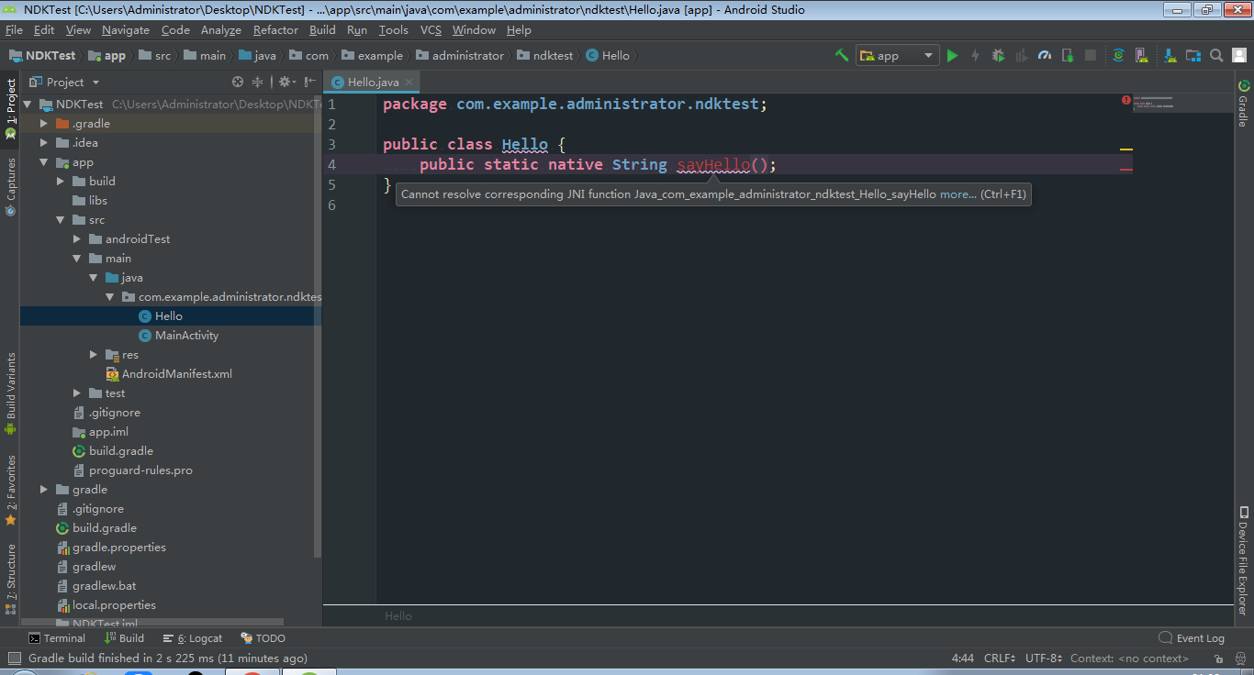This screenshot has height=675, width=1254.
Task: Start debugging with the bug icon
Action: point(998,55)
